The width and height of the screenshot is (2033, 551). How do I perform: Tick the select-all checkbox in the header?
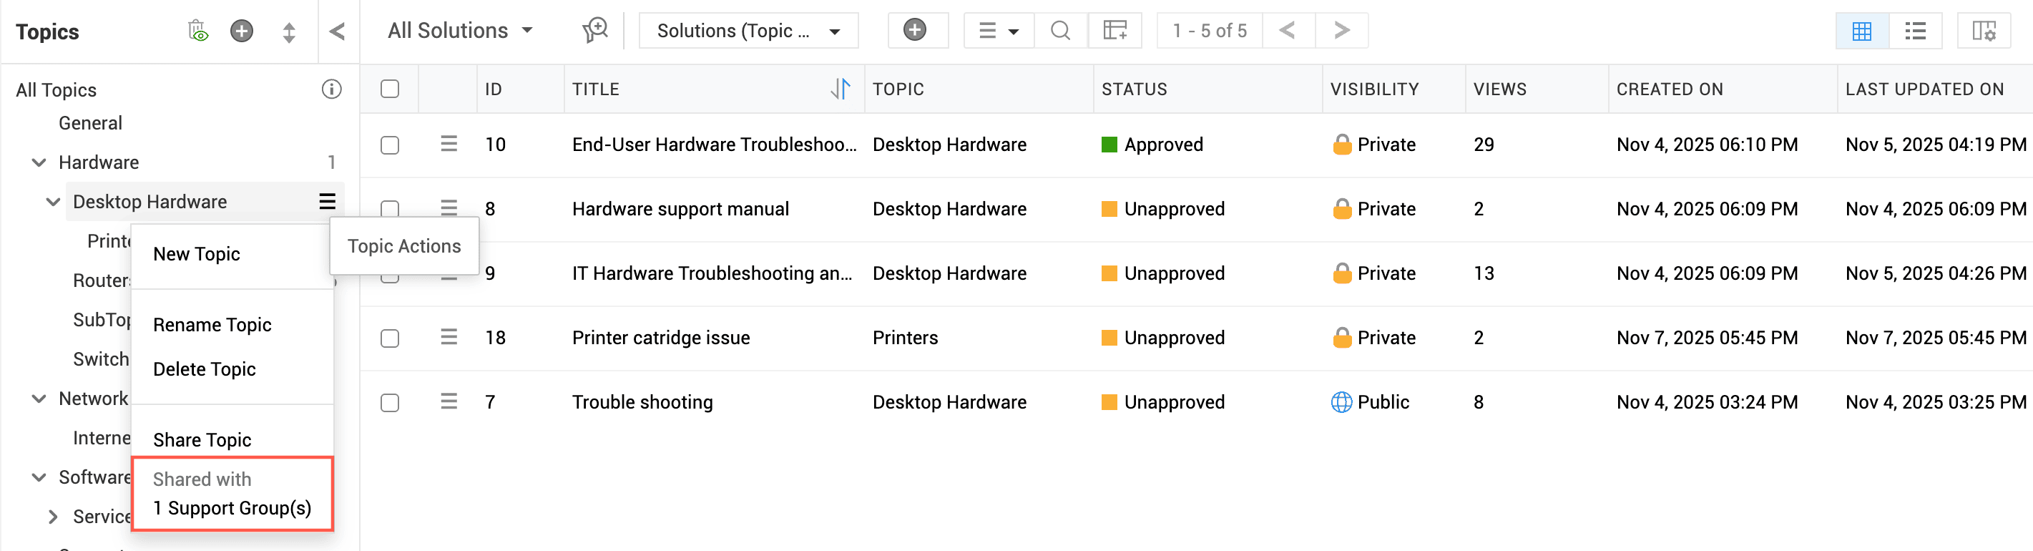click(390, 89)
